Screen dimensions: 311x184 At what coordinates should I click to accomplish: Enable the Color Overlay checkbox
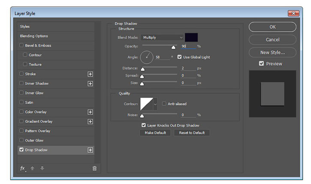[x=21, y=112]
